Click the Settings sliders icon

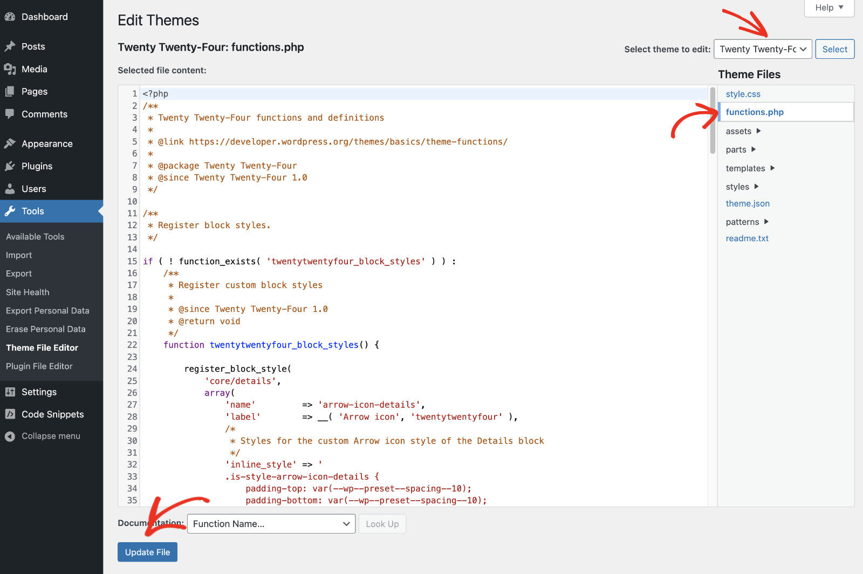click(x=10, y=392)
